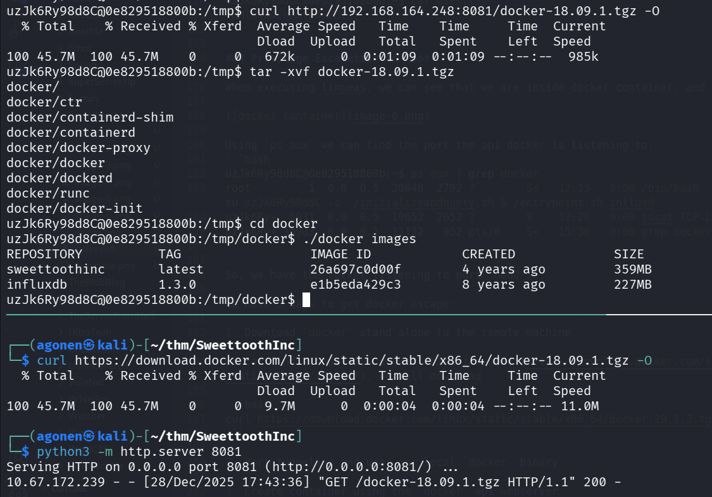Image resolution: width=712 pixels, height=497 pixels.
Task: Click the IMAGE ID column header
Action: pyautogui.click(x=340, y=254)
